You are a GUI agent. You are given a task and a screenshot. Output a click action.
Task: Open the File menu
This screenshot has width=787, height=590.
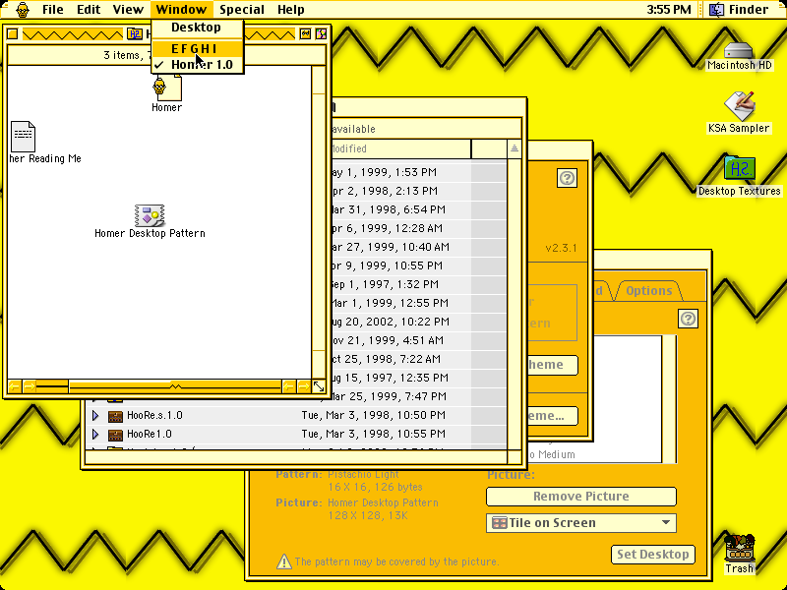click(x=53, y=10)
